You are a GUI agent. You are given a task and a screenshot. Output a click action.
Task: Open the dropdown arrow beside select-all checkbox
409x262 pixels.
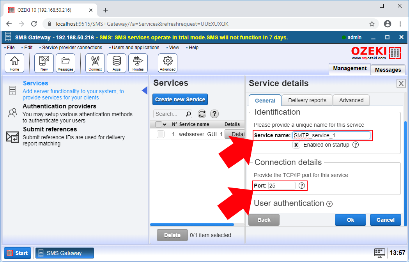(x=165, y=124)
